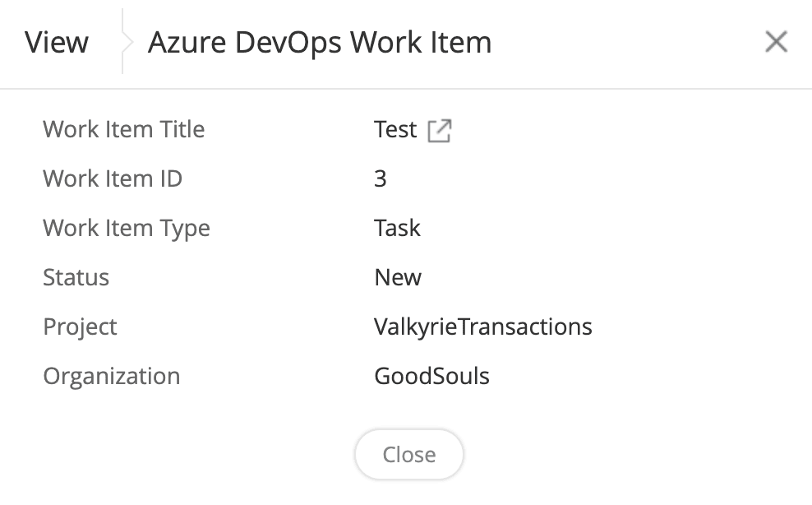Screen dimensions: 812x505
Task: Click the Close button
Action: click(x=409, y=454)
